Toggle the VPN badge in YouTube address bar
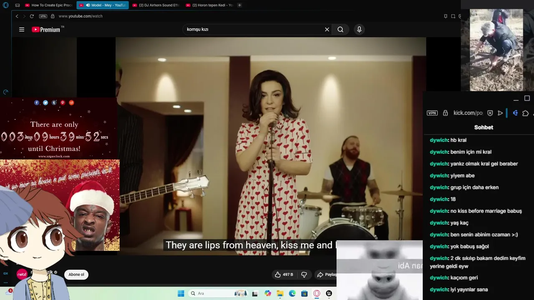The image size is (534, 300). (x=43, y=16)
